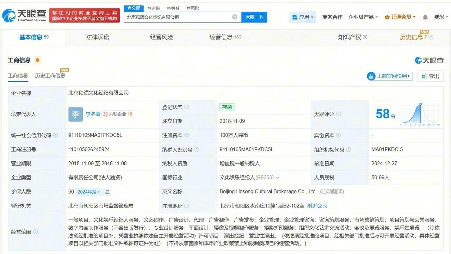Click the 100万人民币 registered capital value
This screenshot has width=451, height=254.
click(x=234, y=135)
